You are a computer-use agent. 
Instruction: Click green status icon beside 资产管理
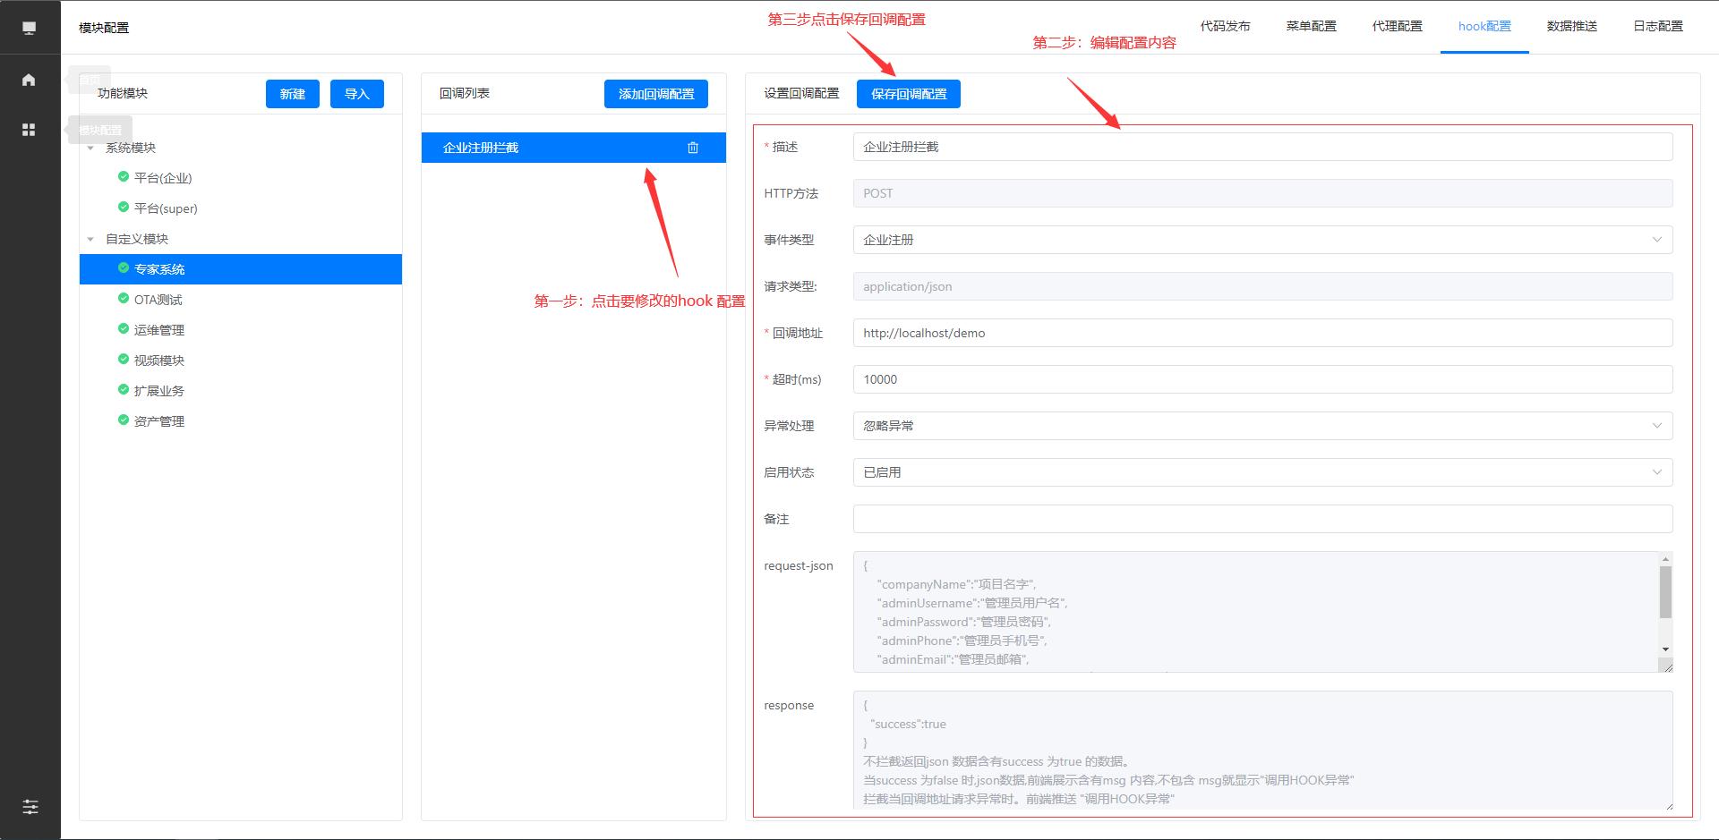124,420
